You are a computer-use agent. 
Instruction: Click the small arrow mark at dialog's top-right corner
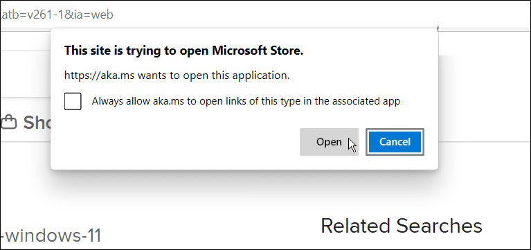tap(438, 28)
